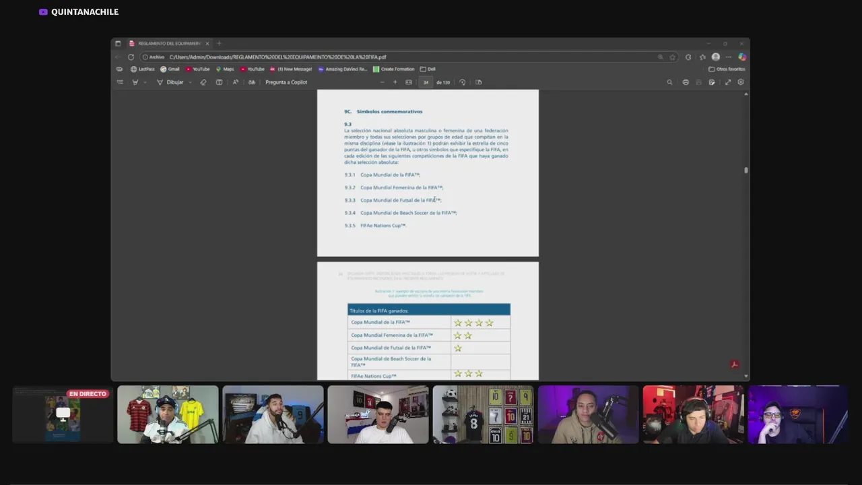
Task: Print the PDF document
Action: pos(686,82)
